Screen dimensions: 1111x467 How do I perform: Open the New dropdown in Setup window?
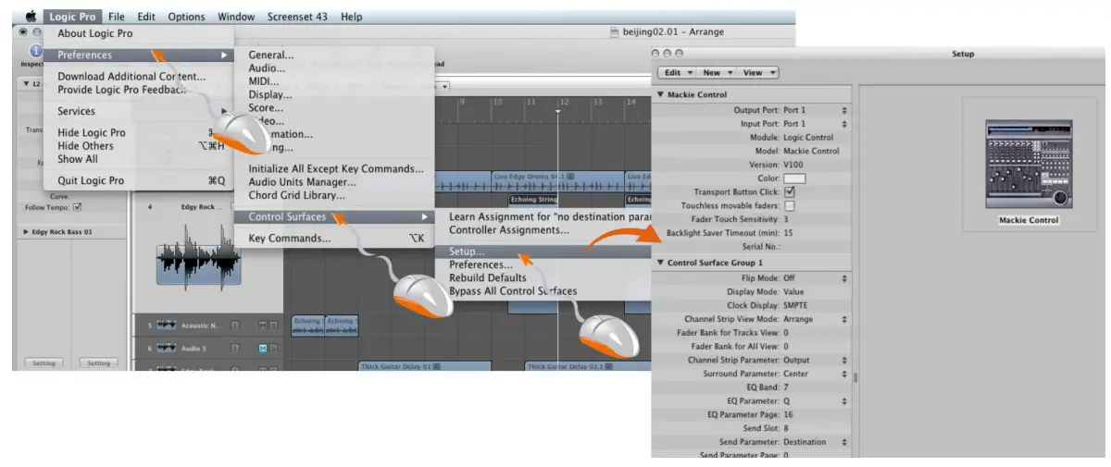point(718,72)
